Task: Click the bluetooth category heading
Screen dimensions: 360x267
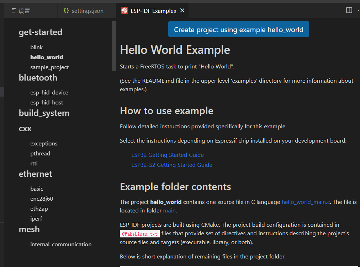Action: coord(38,78)
